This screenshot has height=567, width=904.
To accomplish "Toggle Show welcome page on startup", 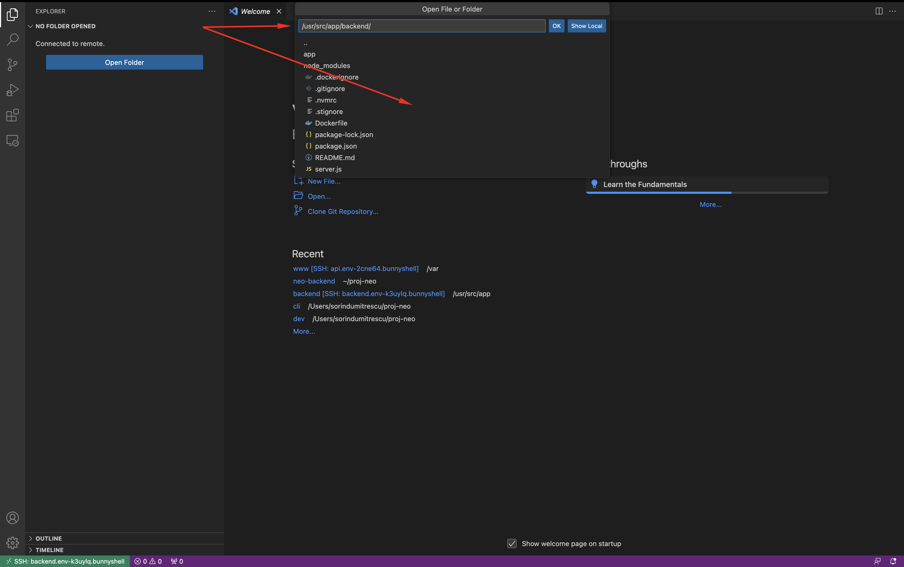I will click(512, 544).
